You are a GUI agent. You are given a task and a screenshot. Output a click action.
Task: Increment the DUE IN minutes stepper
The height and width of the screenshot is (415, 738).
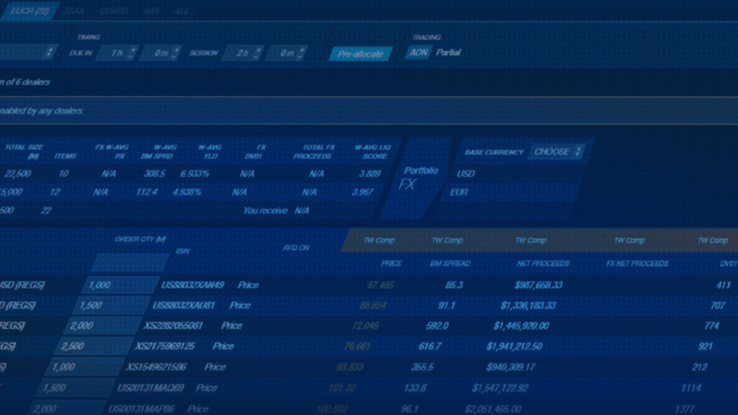[176, 50]
